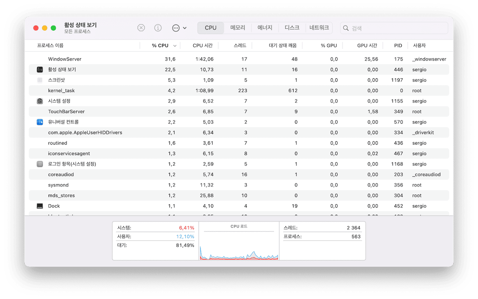Sort by 프로세스 이름 column header
The width and height of the screenshot is (478, 299).
[x=50, y=46]
